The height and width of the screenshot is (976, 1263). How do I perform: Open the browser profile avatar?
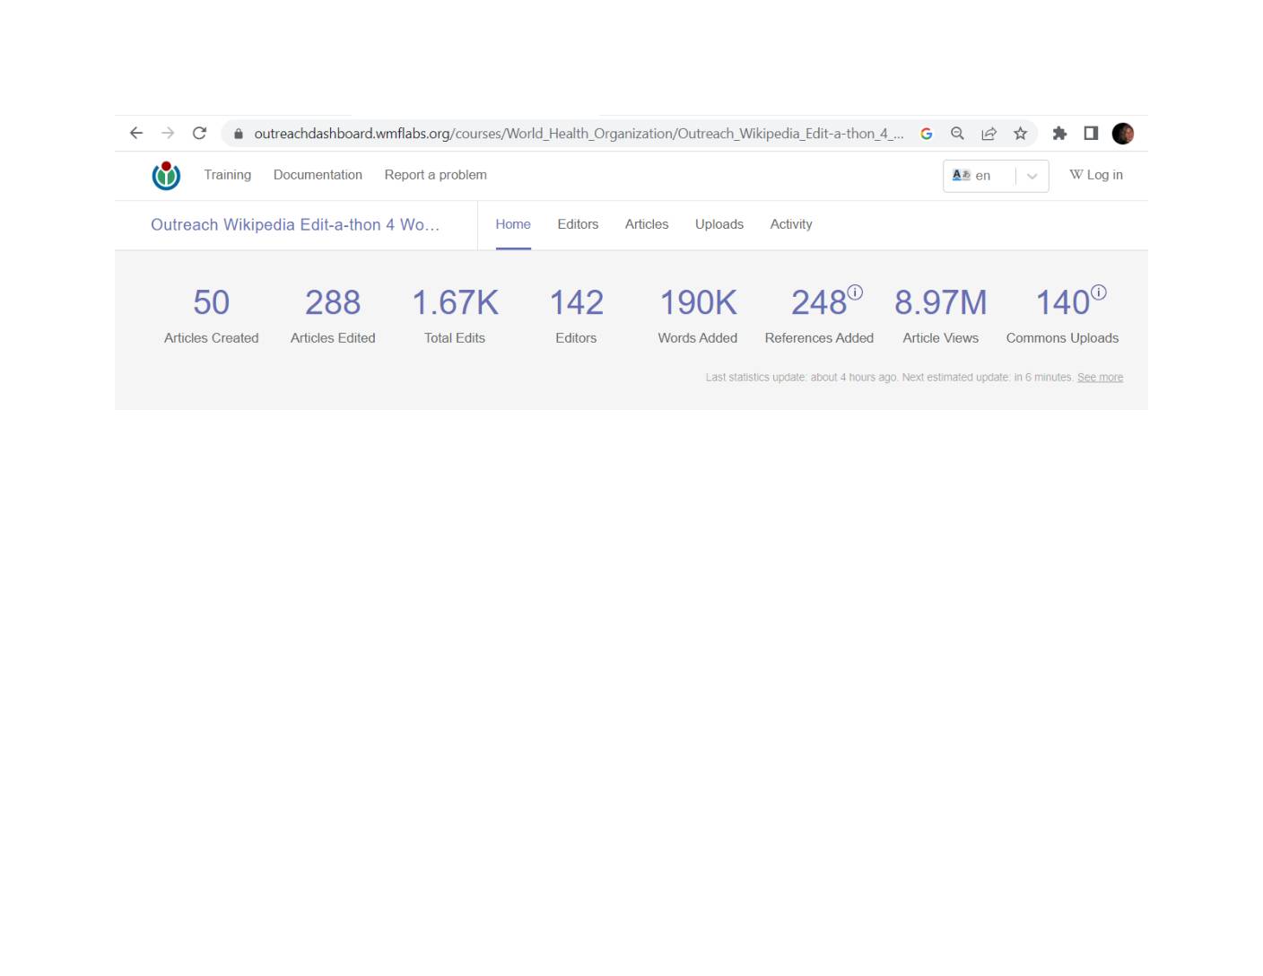(x=1122, y=134)
